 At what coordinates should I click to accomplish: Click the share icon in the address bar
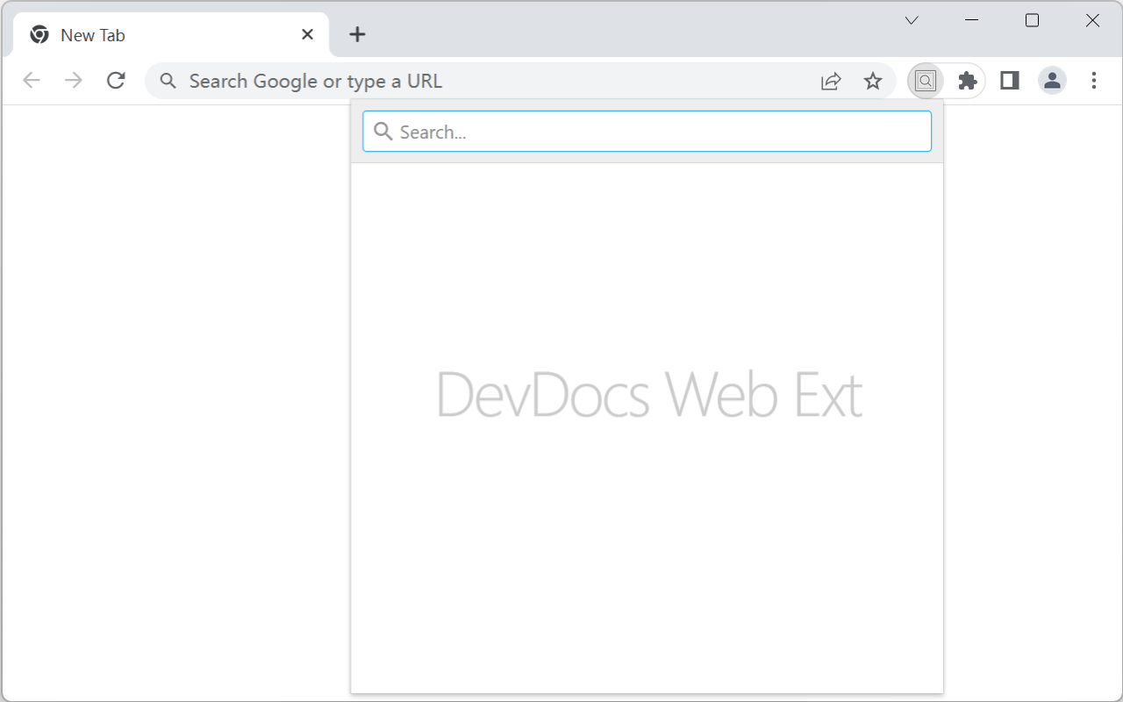pyautogui.click(x=830, y=80)
